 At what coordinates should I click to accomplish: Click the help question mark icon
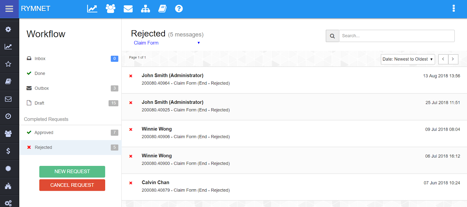179,9
